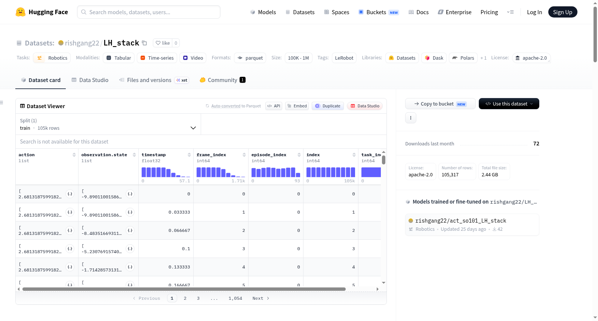598x321 pixels.
Task: Click the frame_index histogram distribution
Action: [x=221, y=172]
